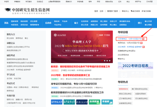Go to the first carousel slide dot
The height and width of the screenshot is (107, 157).
point(102,61)
